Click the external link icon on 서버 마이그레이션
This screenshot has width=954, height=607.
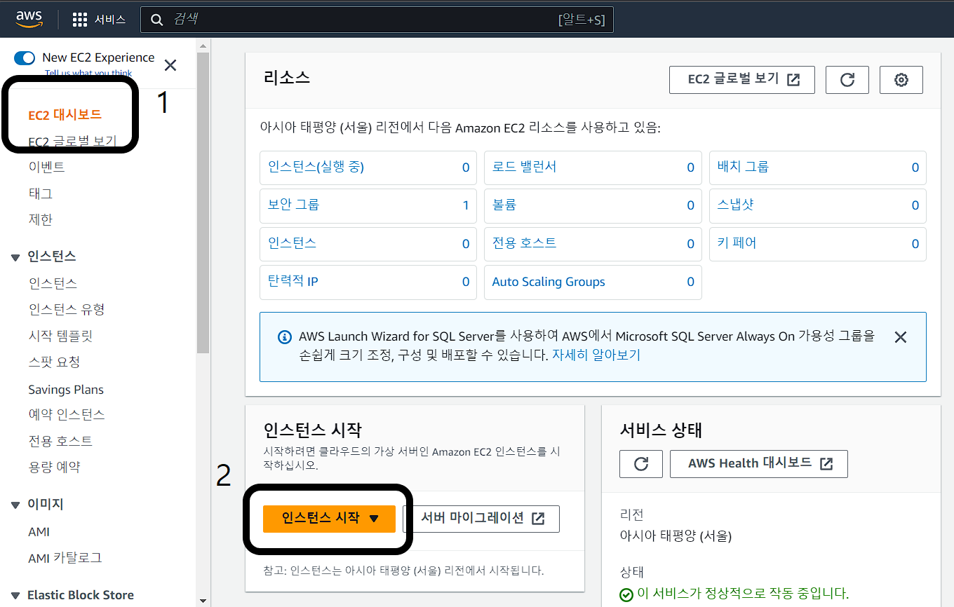537,519
